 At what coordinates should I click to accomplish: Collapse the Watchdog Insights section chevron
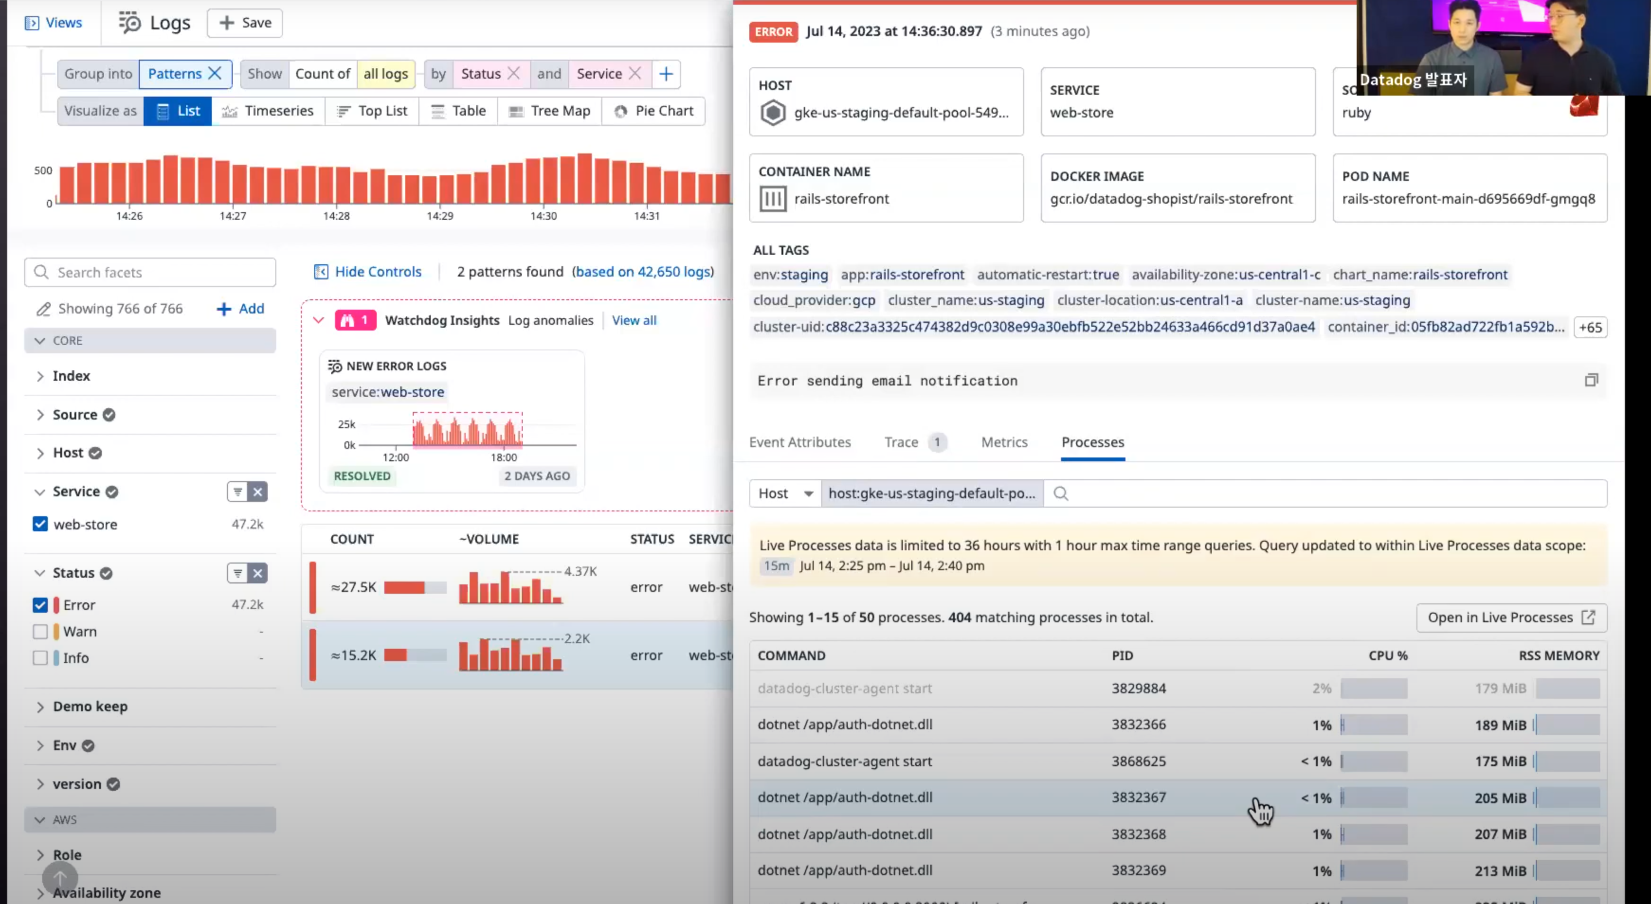click(x=318, y=320)
